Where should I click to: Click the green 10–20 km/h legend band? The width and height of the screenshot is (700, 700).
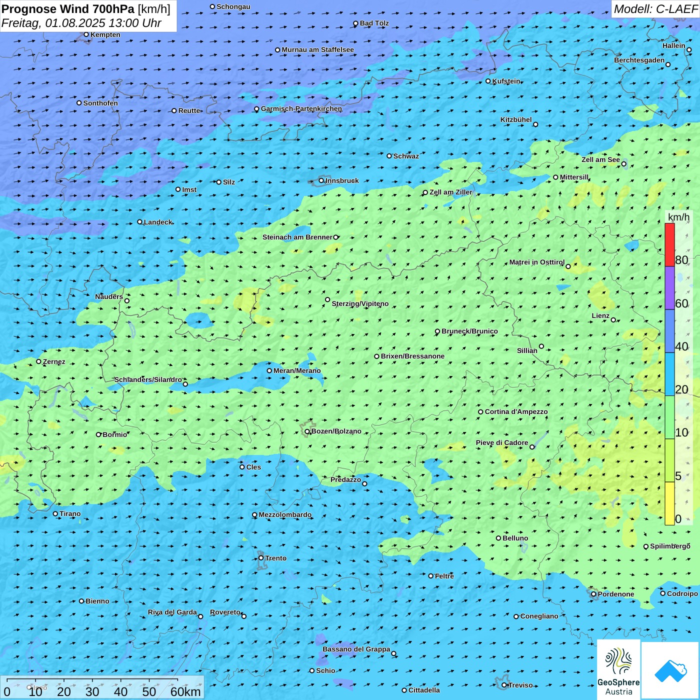tap(669, 417)
